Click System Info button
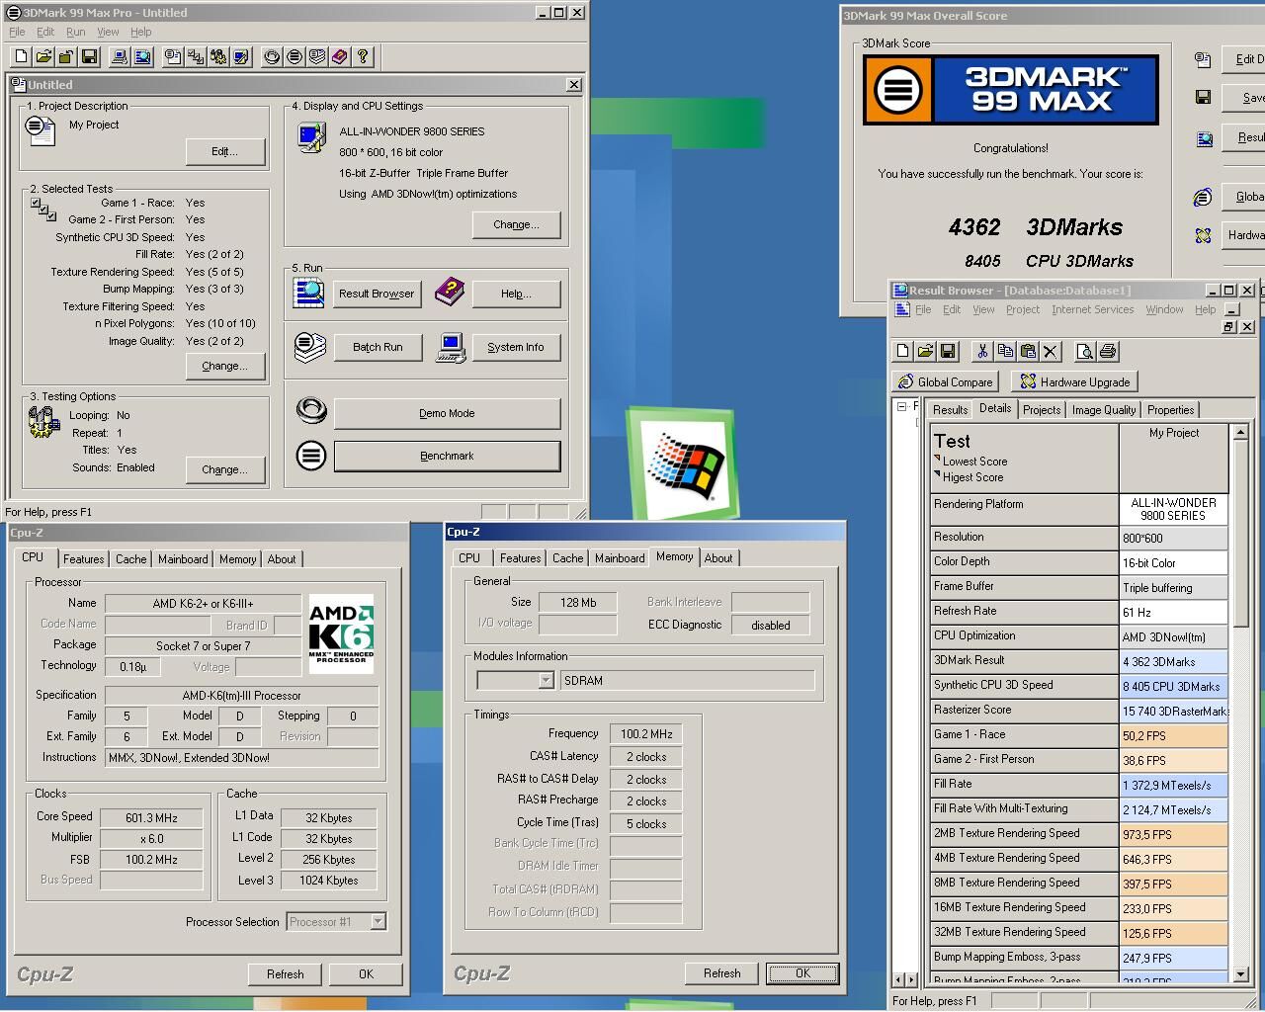The height and width of the screenshot is (1012, 1265). click(516, 347)
